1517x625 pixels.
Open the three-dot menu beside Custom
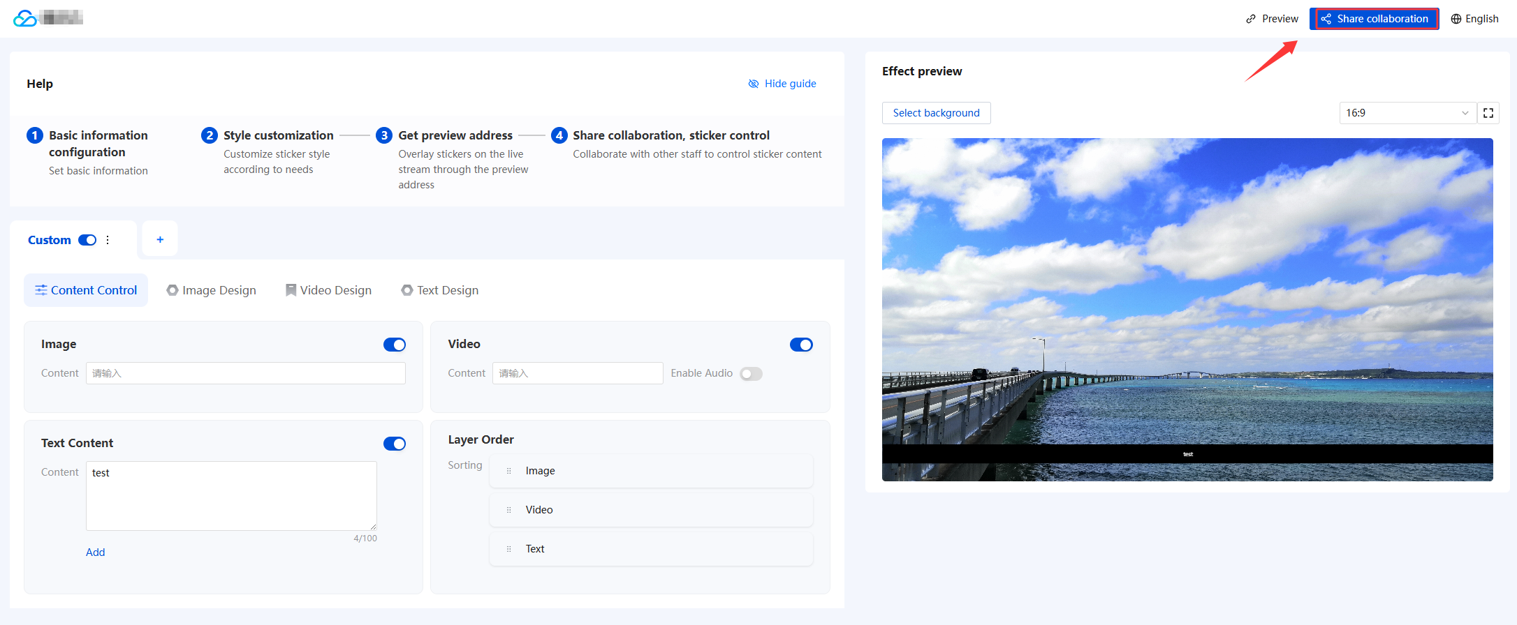pyautogui.click(x=108, y=240)
